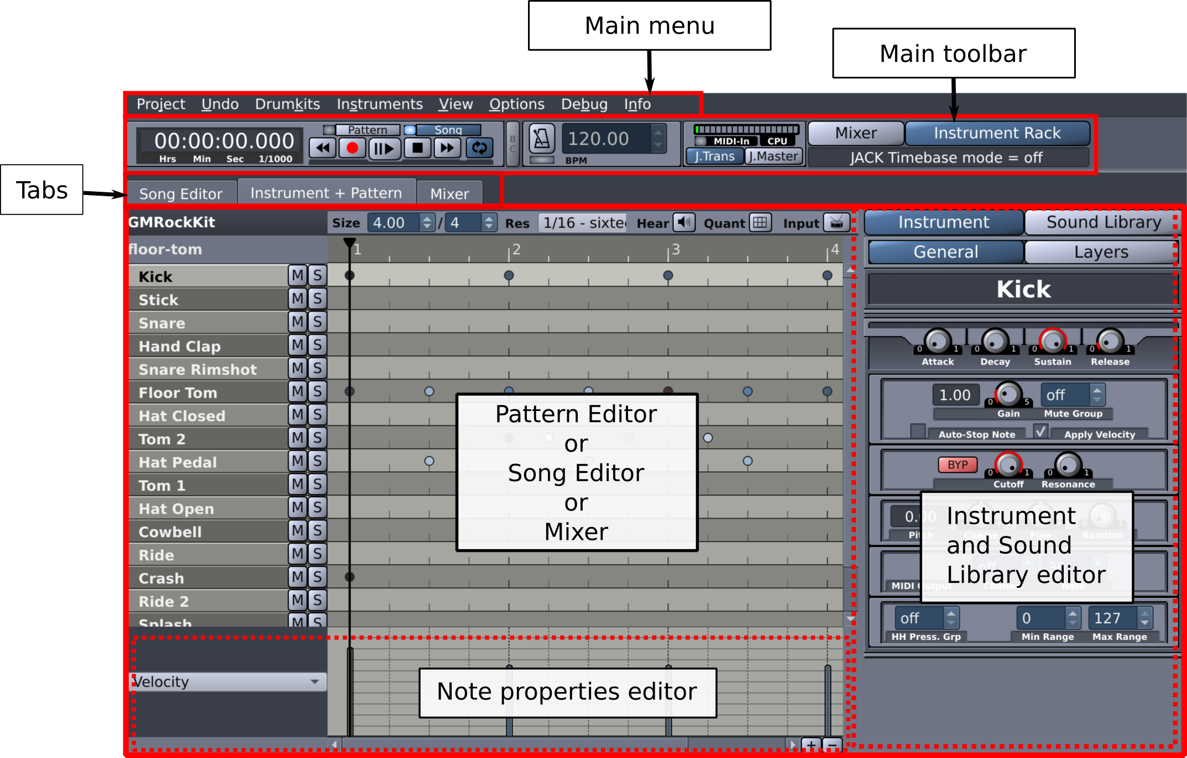Open the Res 1/16 resolution dropdown
The image size is (1187, 758).
point(581,223)
